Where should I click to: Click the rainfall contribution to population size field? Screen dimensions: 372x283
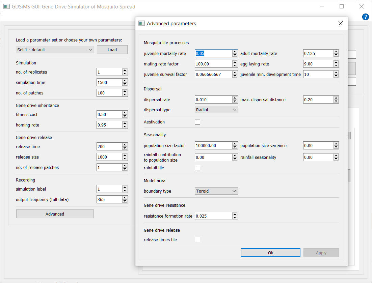tap(213, 158)
